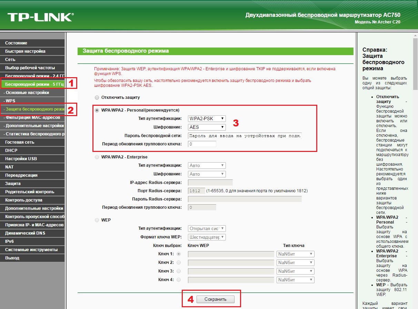Viewport: 418px width, 309px height.
Task: Open NAT menu item
Action: [x=32, y=167]
